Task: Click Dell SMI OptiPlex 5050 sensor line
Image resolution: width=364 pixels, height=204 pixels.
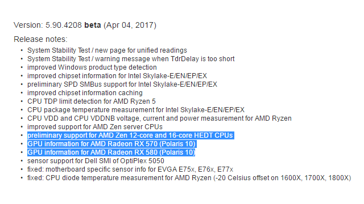Action: pyautogui.click(x=96, y=161)
